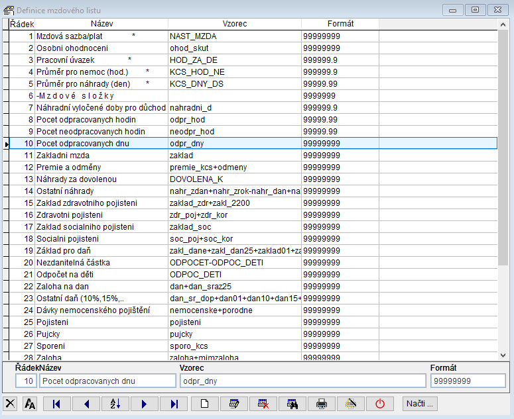Select row 'Pocet neodpracovanych hodin'

(253, 132)
